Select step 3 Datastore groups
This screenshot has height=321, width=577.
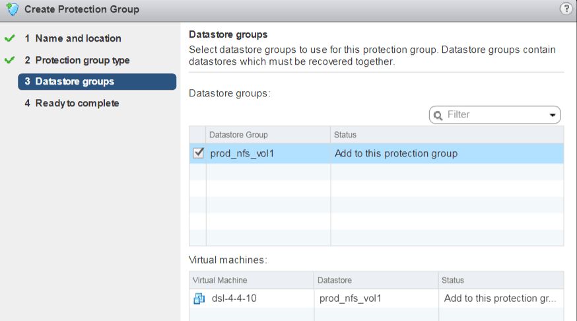point(74,82)
